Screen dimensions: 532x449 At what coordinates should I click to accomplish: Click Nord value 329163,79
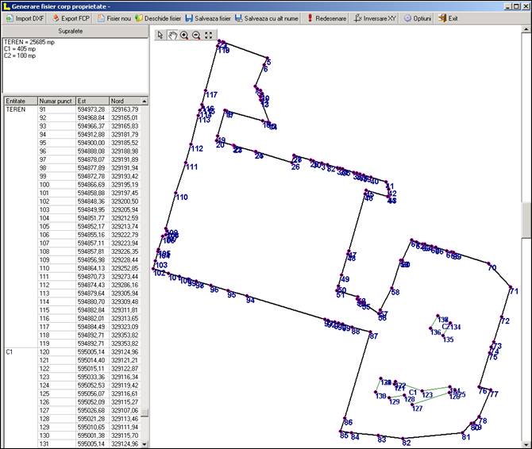tap(125, 109)
